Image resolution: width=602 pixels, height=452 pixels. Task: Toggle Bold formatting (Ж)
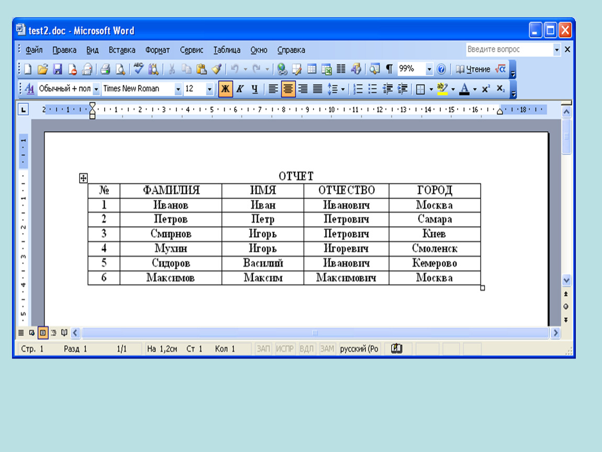pyautogui.click(x=226, y=89)
